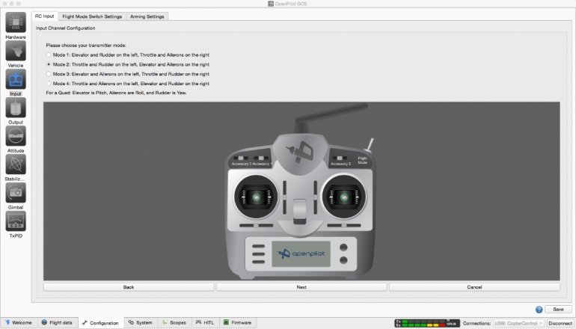Click the Attitude settings icon
The width and height of the screenshot is (576, 329).
pos(16,136)
